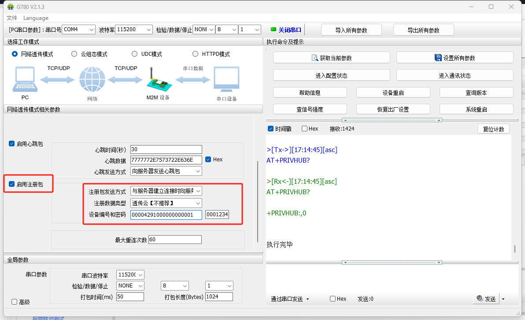The width and height of the screenshot is (525, 320).
Task: Click the serial device monitor icon
Action: (226, 80)
